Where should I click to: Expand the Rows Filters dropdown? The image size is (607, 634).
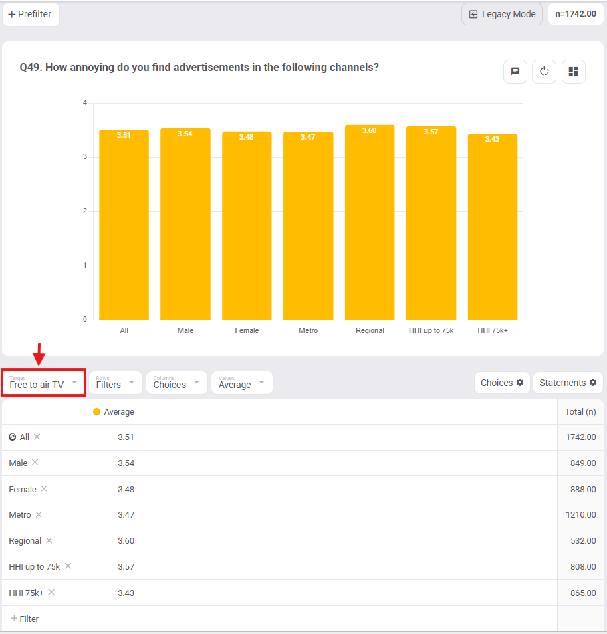tap(116, 383)
